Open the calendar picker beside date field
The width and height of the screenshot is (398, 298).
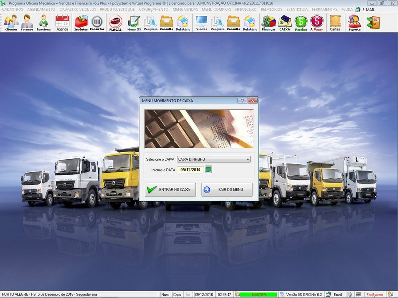pos(208,169)
